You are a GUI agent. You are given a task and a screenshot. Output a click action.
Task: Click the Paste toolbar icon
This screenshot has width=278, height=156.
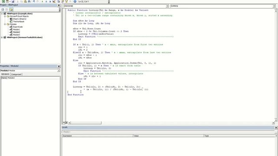pos(25,1)
